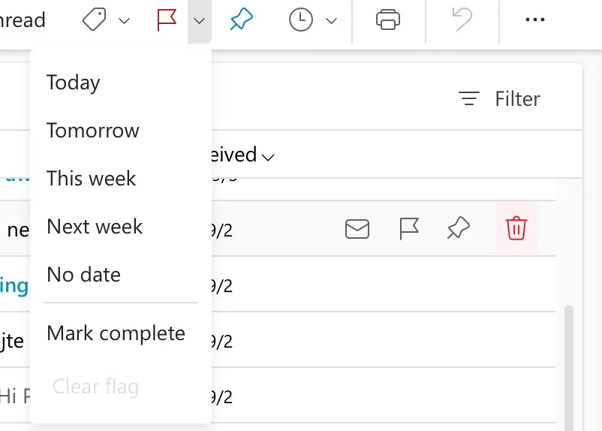The height and width of the screenshot is (431, 602).
Task: Expand the flag dropdown arrow
Action: pyautogui.click(x=199, y=21)
